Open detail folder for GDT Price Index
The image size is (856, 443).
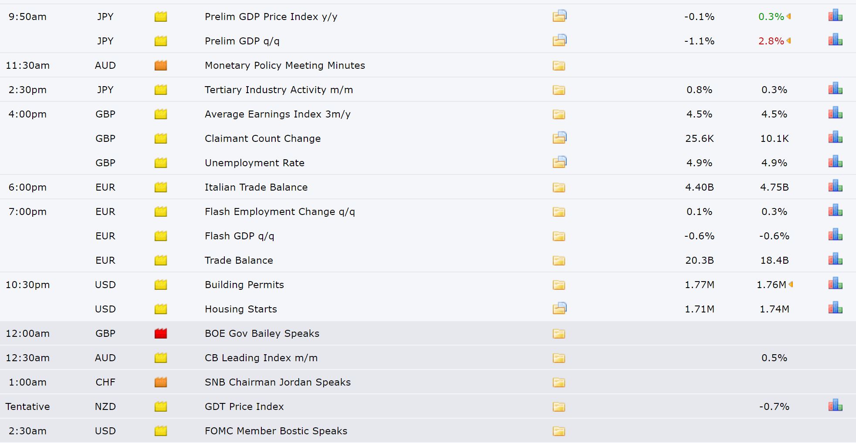(559, 407)
